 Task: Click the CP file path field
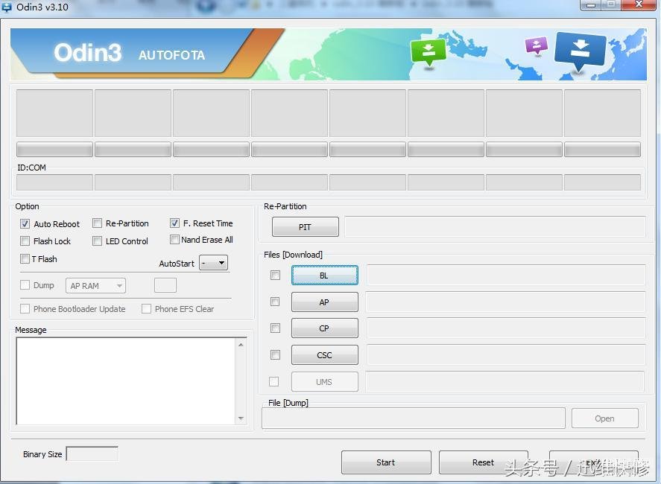(x=506, y=328)
